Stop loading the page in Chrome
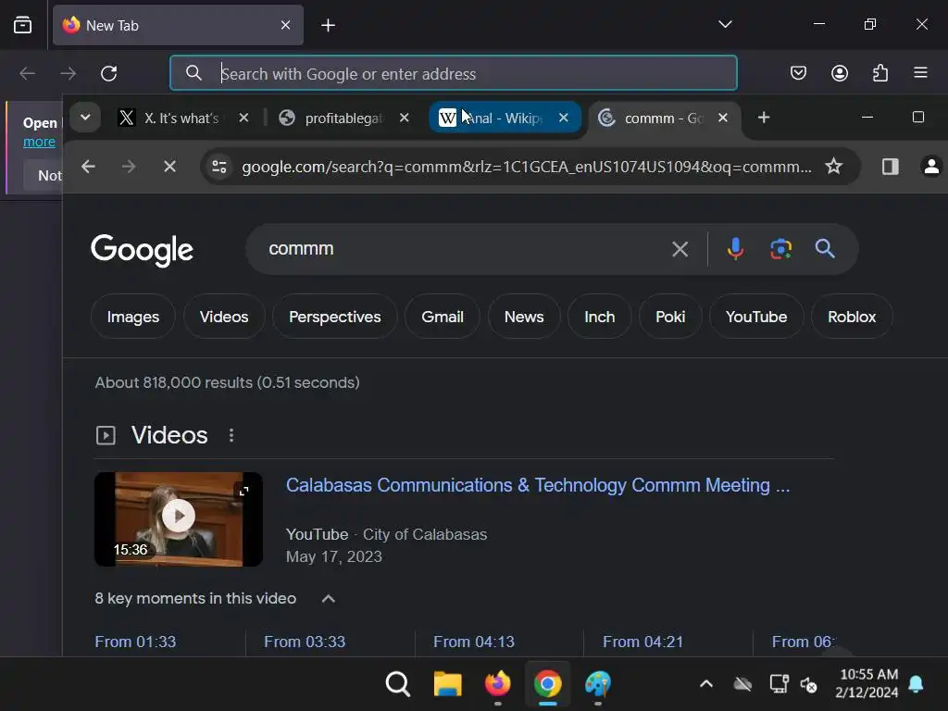The image size is (948, 711). 170,167
